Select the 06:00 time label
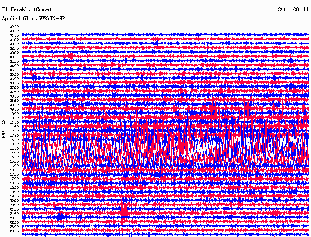The image size is (311, 237). 14,79
